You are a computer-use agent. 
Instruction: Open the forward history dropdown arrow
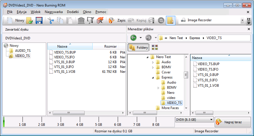156,38
